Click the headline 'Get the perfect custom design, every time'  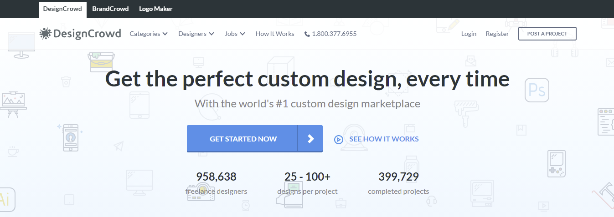307,79
